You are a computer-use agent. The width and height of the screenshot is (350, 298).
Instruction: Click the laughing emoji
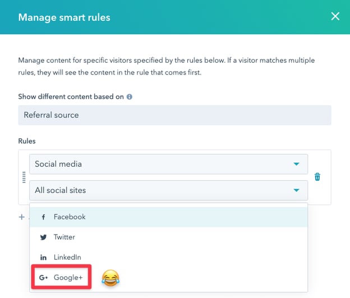point(110,277)
